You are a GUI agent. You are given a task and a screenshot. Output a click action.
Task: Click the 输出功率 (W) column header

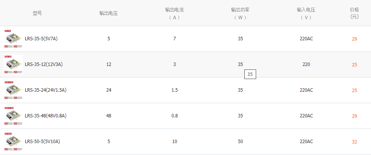coord(240,13)
